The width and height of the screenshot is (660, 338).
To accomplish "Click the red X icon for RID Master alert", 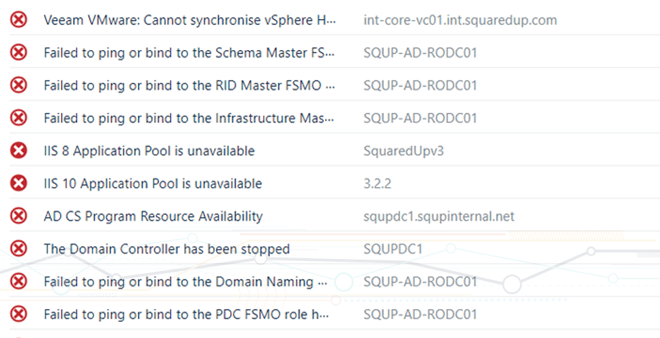I will [19, 85].
